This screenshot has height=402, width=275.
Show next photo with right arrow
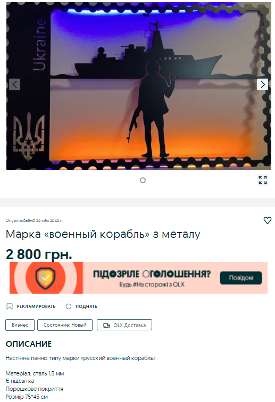point(262,84)
